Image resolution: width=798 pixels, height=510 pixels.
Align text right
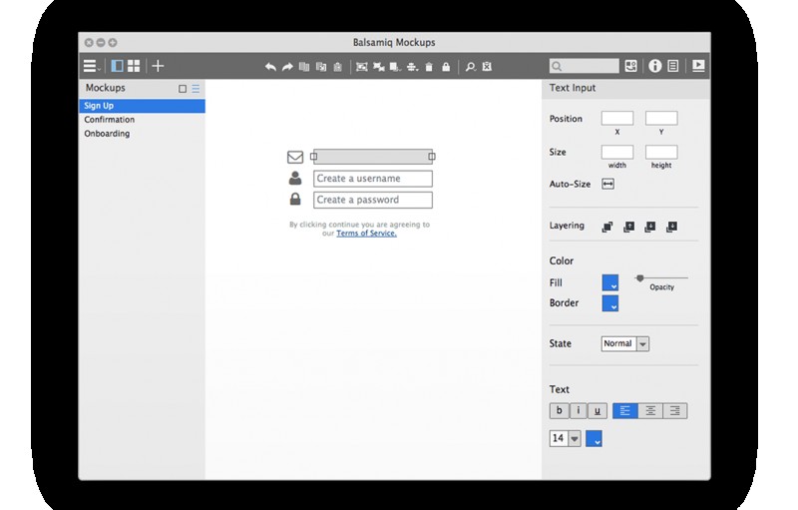pos(675,411)
